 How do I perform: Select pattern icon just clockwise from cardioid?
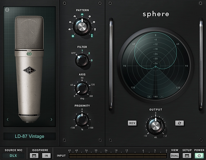tap(90, 16)
